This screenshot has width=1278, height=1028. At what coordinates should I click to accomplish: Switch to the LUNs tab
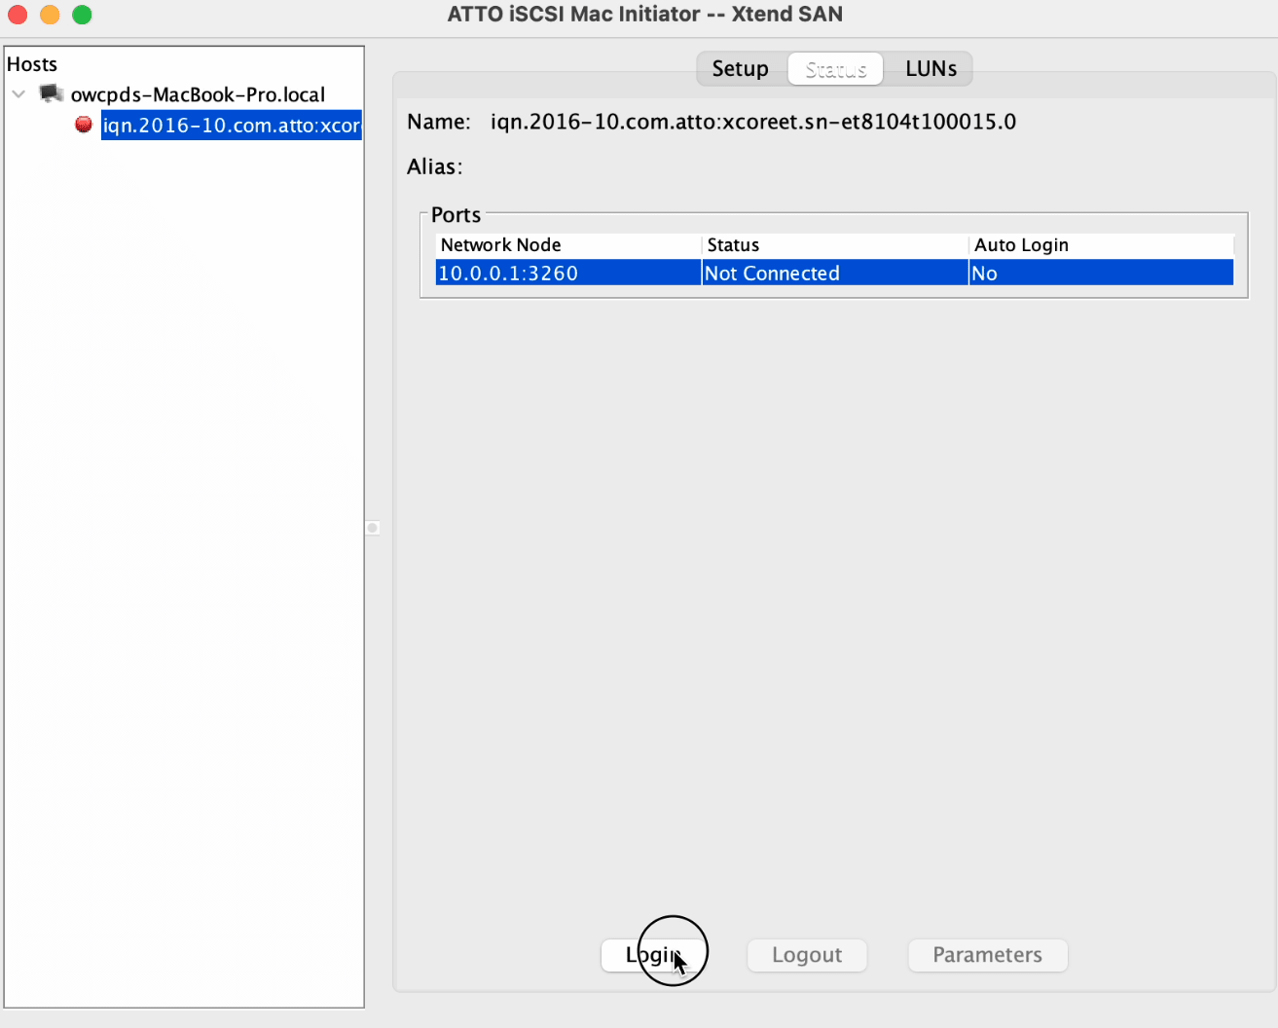931,69
